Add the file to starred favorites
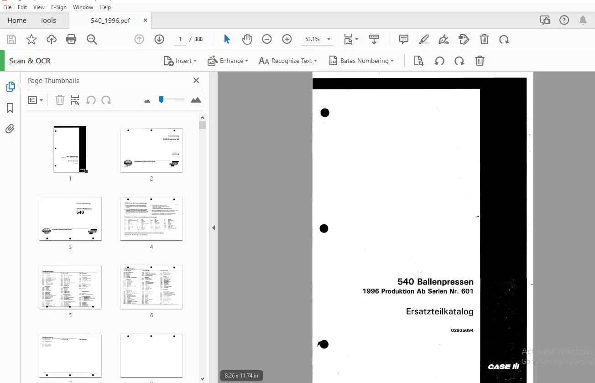Viewport: 595px width, 383px height. [x=31, y=40]
